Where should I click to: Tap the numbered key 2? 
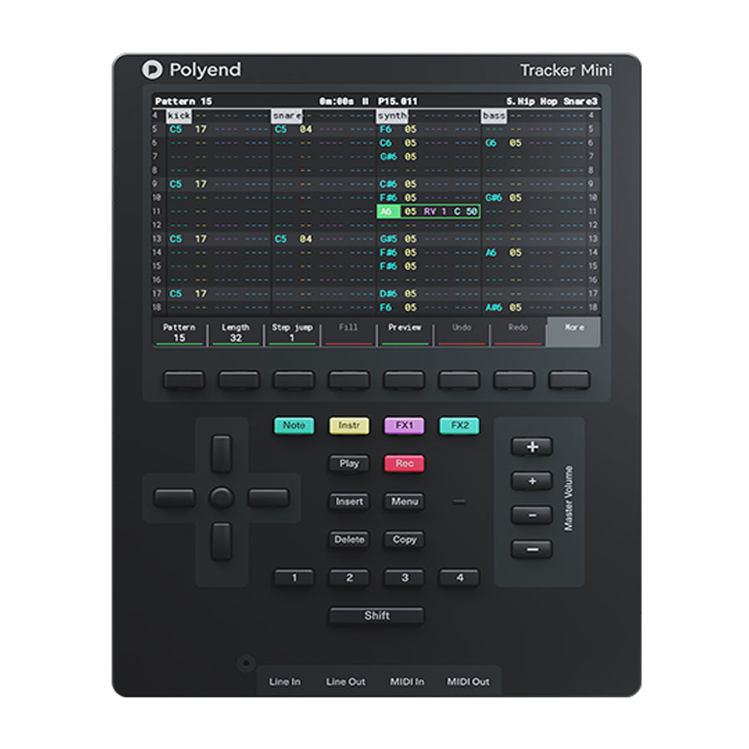point(350,578)
